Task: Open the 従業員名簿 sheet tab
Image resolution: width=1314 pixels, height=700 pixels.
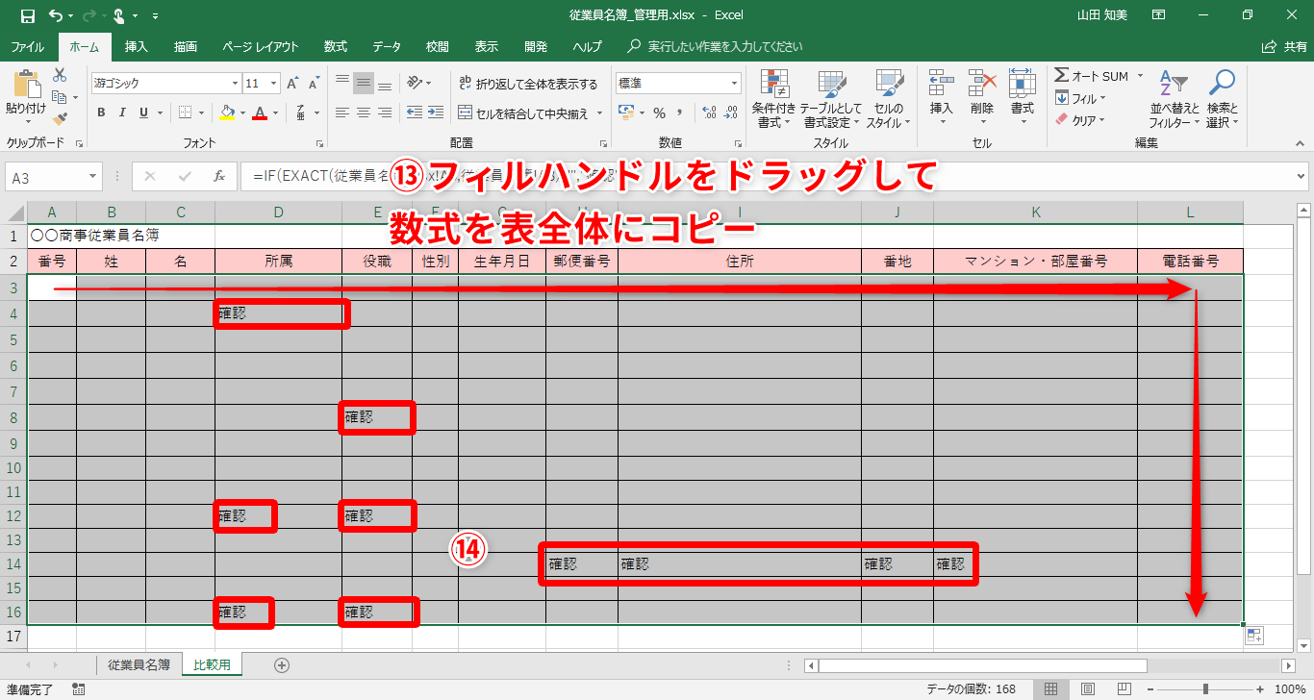Action: 139,664
